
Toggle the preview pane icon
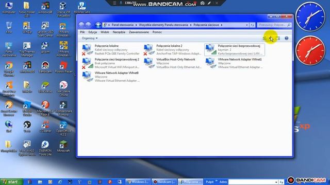pos(278,38)
